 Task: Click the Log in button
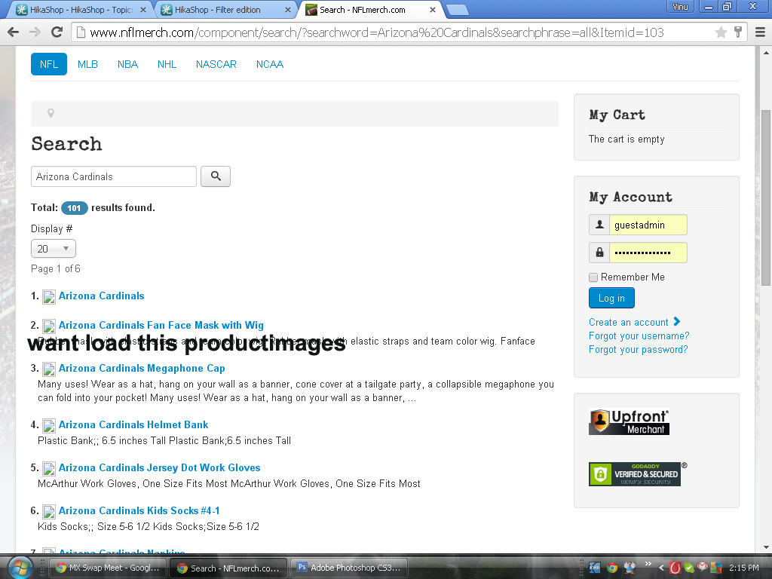pyautogui.click(x=611, y=298)
